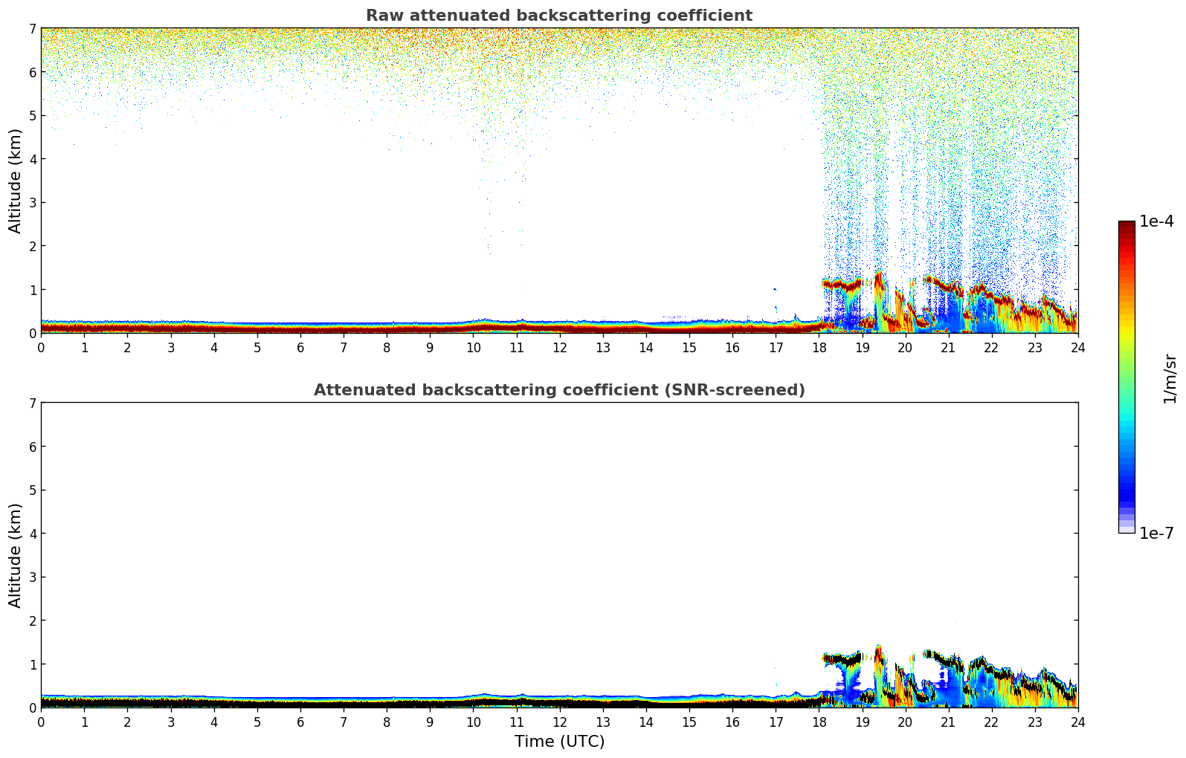This screenshot has height=758, width=1186.
Task: Click the 'Raw attenuated backscattering coefficient' title
Action: coord(559,16)
